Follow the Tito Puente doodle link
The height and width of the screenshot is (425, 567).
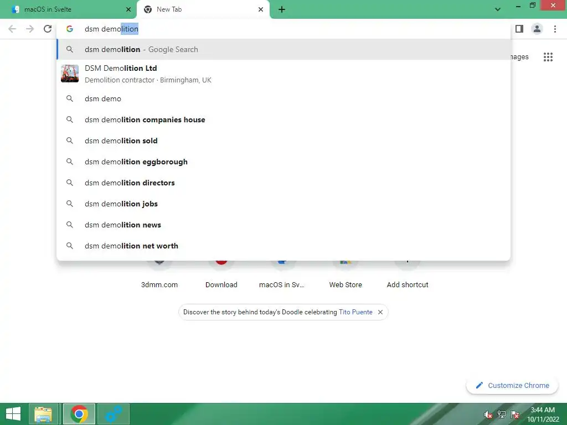tap(355, 312)
